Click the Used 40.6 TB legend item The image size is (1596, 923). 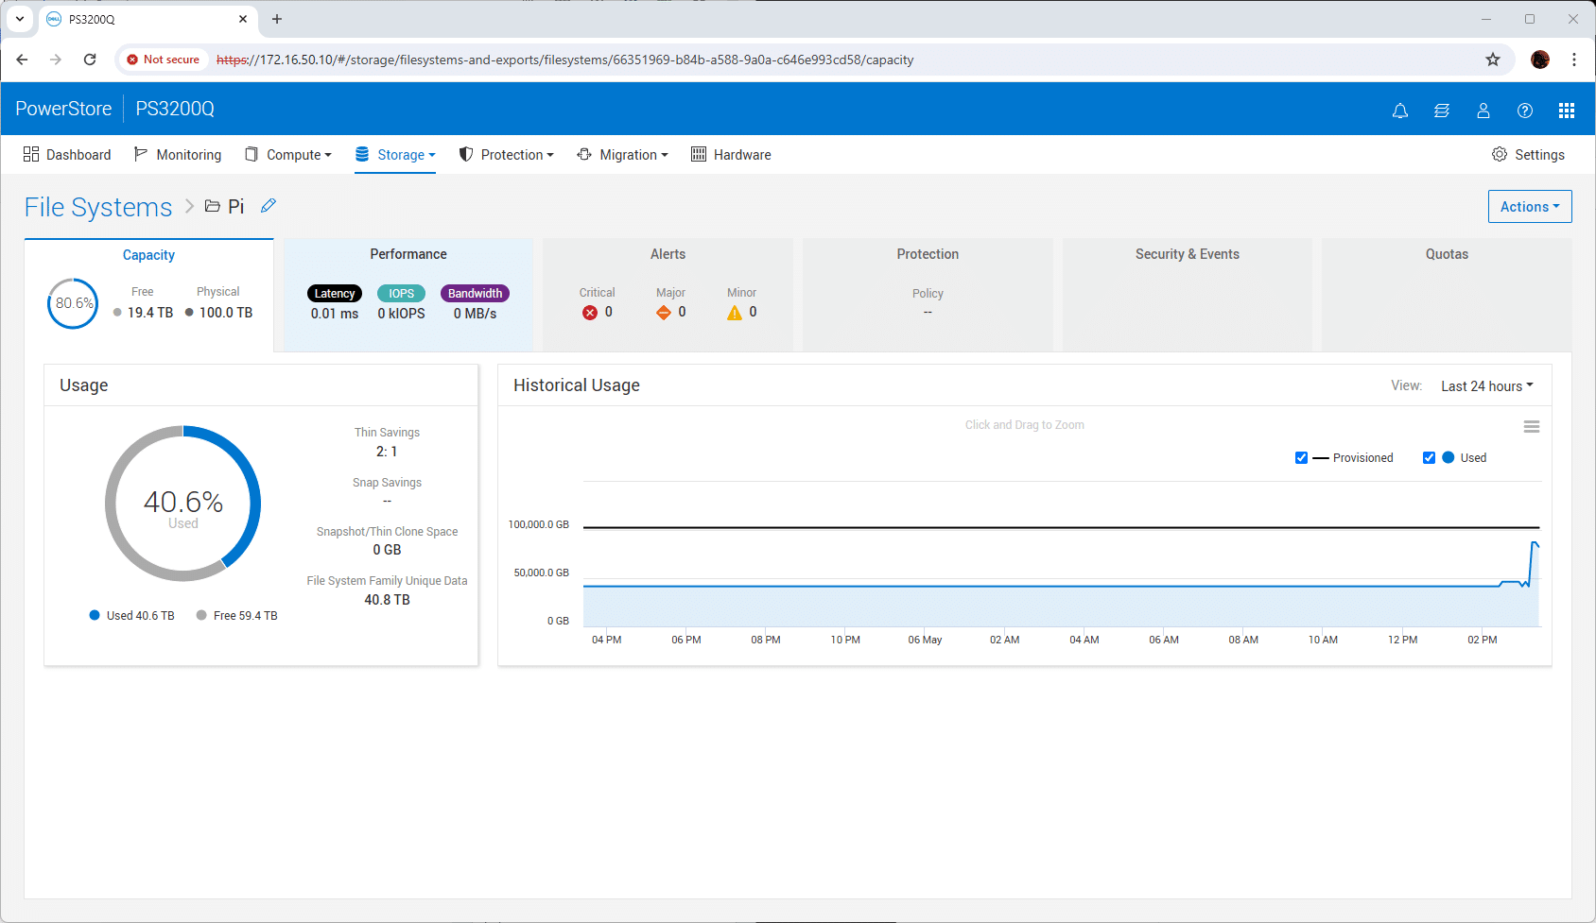(x=132, y=616)
